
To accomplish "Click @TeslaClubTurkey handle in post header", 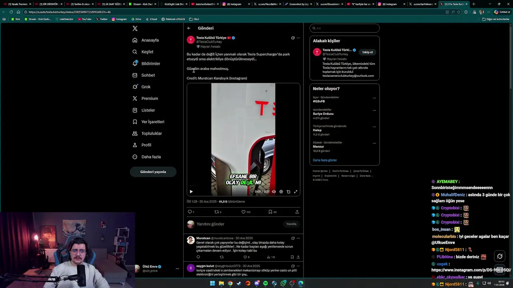I will (209, 42).
